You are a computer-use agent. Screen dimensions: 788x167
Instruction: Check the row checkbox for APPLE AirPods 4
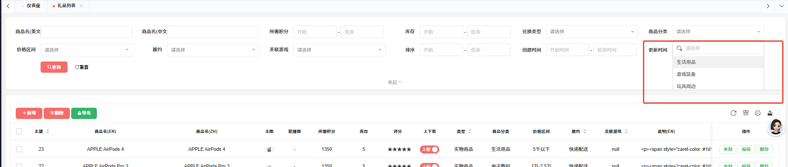[19, 149]
